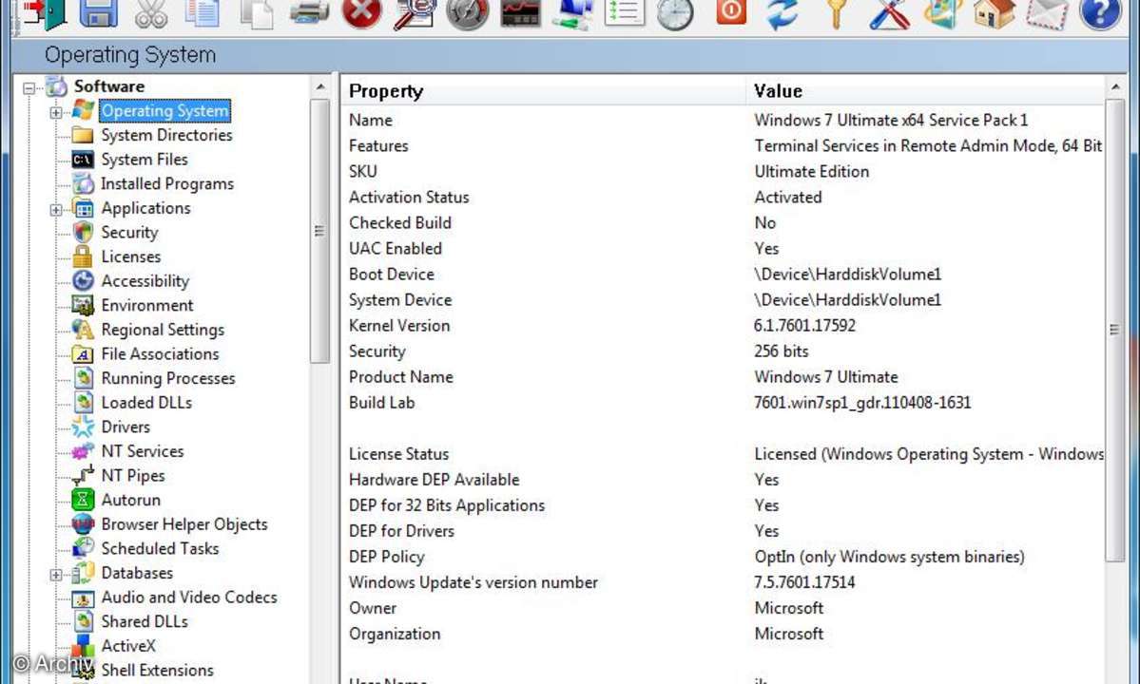
Task: Click the orange power button icon
Action: click(x=730, y=10)
